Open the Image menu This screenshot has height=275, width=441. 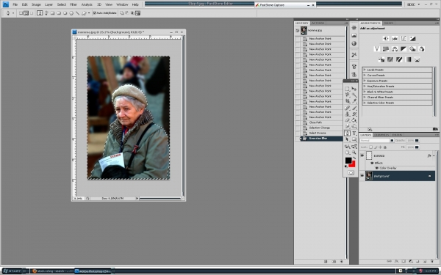coord(36,4)
